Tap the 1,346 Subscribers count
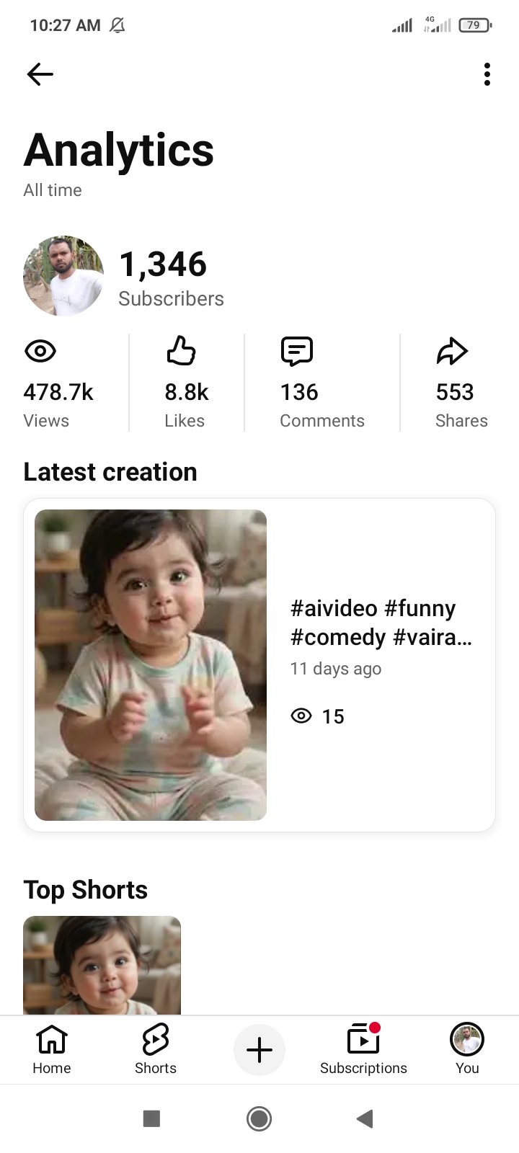 [x=171, y=277]
